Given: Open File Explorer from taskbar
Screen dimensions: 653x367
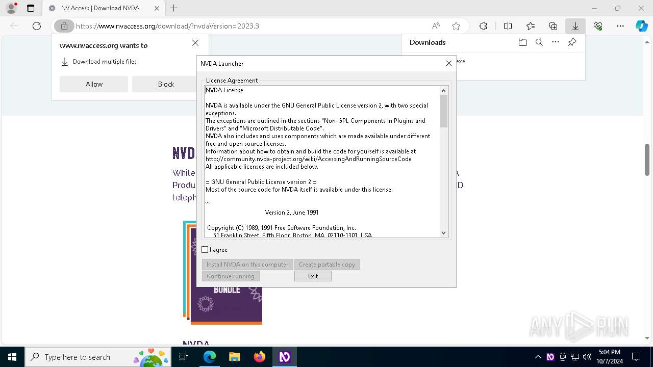Looking at the screenshot, I should pos(235,357).
